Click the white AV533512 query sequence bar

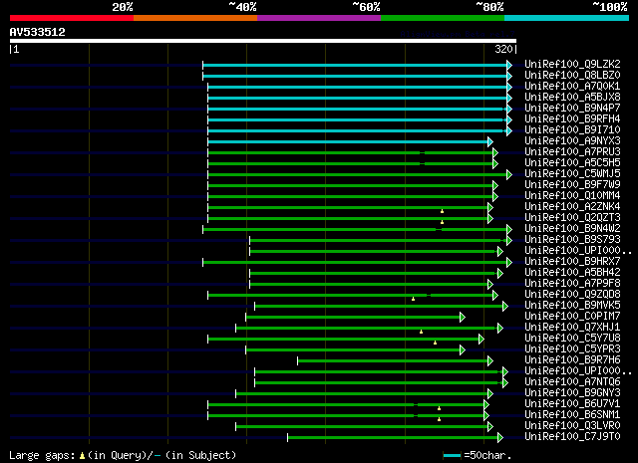click(x=263, y=41)
